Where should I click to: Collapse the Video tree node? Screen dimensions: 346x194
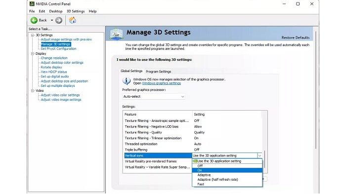tap(33, 91)
